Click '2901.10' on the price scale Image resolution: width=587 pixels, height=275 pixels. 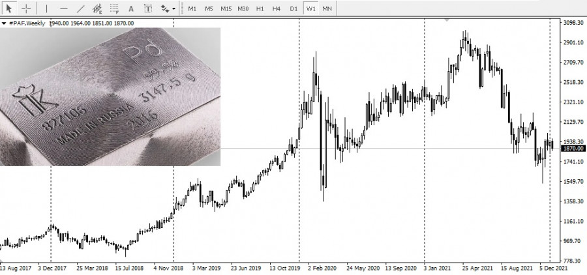tap(573, 42)
